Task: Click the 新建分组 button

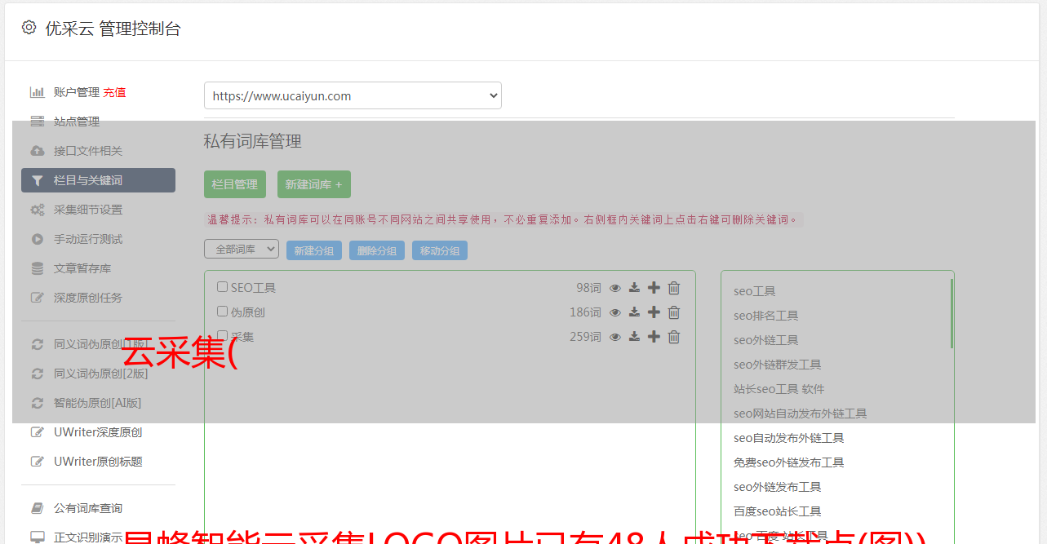Action: click(314, 250)
